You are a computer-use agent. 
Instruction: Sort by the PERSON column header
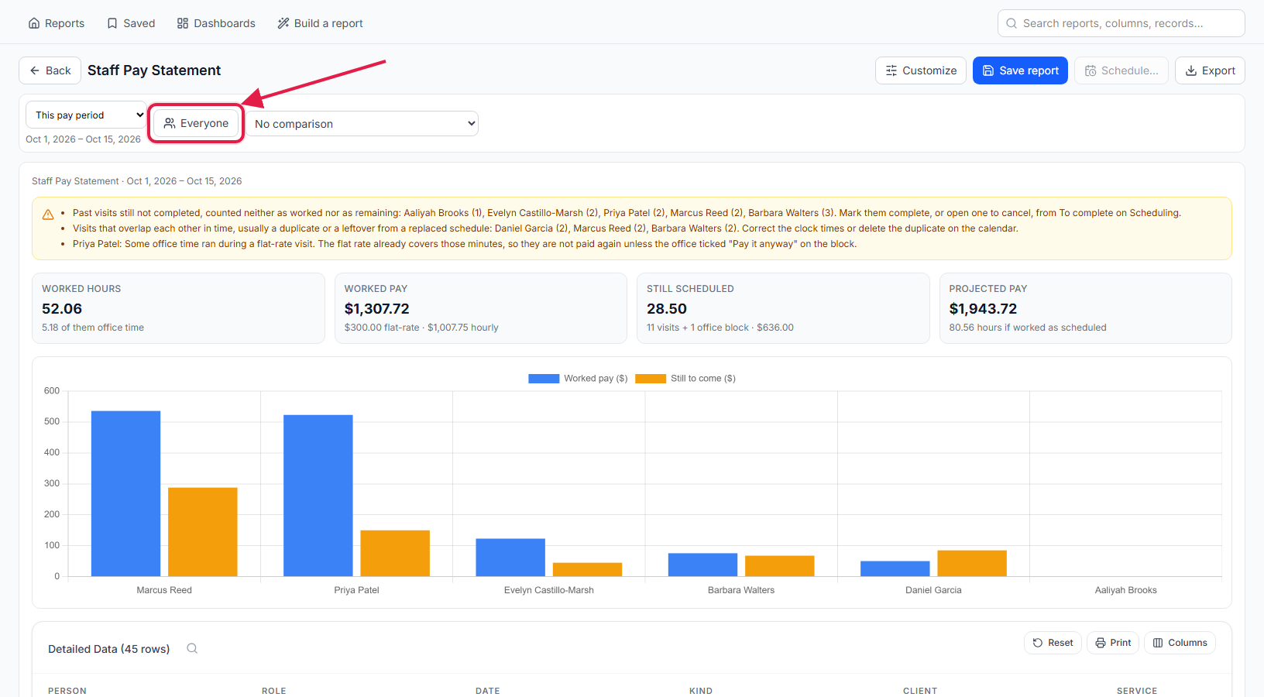pos(67,691)
